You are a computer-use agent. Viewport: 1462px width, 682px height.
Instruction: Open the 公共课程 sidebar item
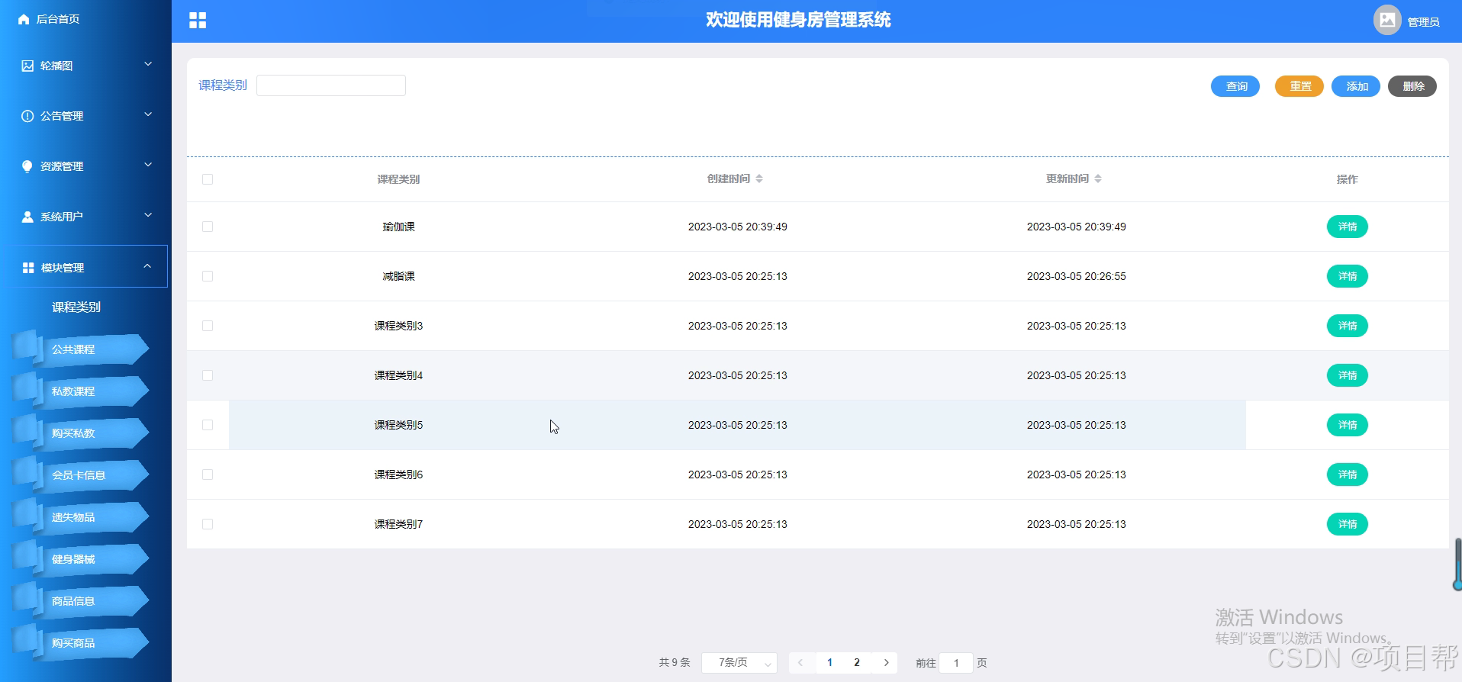pyautogui.click(x=80, y=349)
